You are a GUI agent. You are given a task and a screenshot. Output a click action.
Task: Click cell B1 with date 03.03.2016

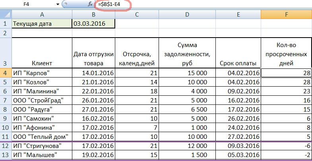point(94,24)
